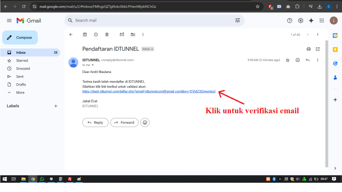342x192 pixels.
Task: Move email to a folder
Action: click(x=133, y=35)
